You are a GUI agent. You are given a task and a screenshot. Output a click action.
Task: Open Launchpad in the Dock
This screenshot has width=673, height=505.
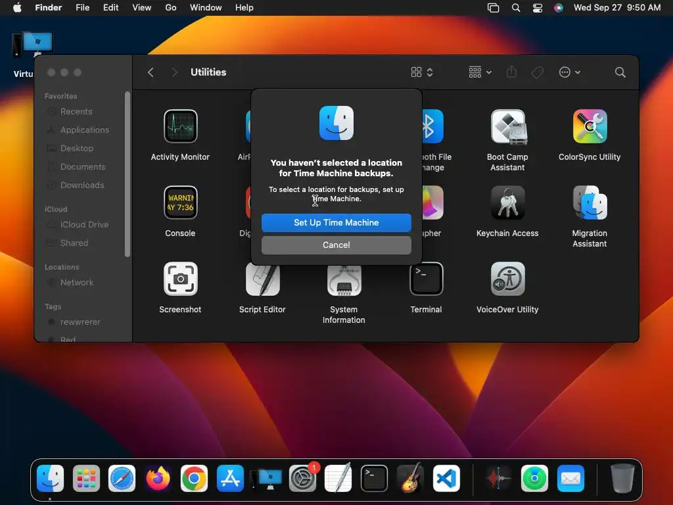(x=86, y=479)
